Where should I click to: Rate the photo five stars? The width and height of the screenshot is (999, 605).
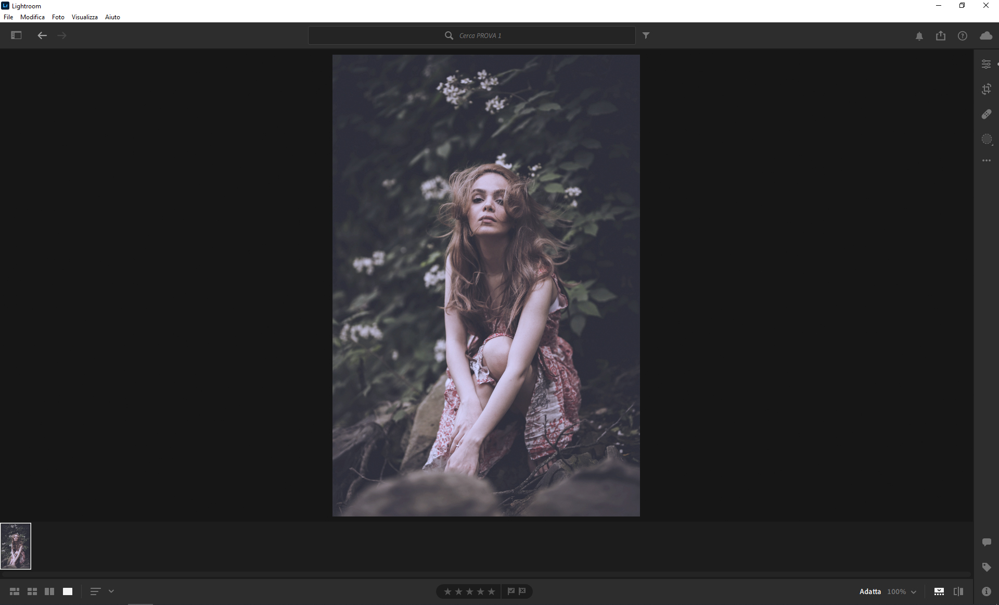point(491,591)
